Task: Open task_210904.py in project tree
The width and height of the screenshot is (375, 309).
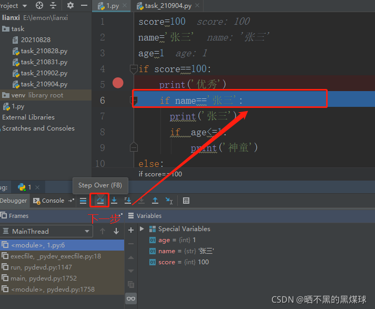Action: click(x=40, y=84)
